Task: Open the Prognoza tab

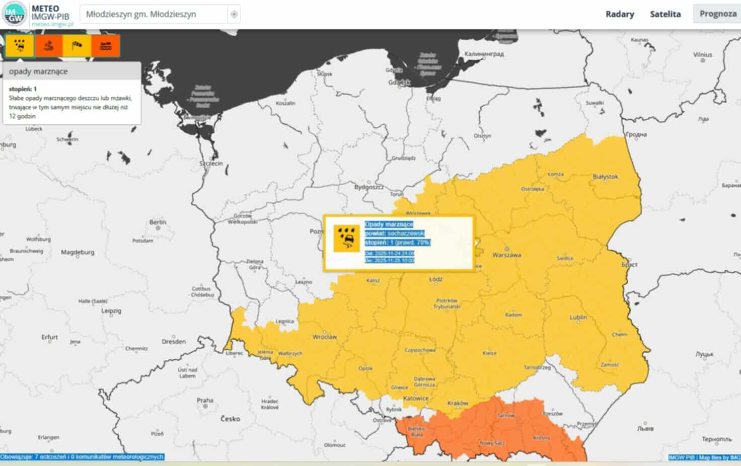Action: 717,14
